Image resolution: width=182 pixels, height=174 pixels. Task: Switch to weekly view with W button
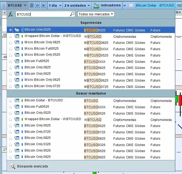(38, 5)
